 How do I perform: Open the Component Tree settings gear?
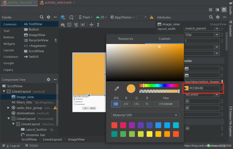48,80
